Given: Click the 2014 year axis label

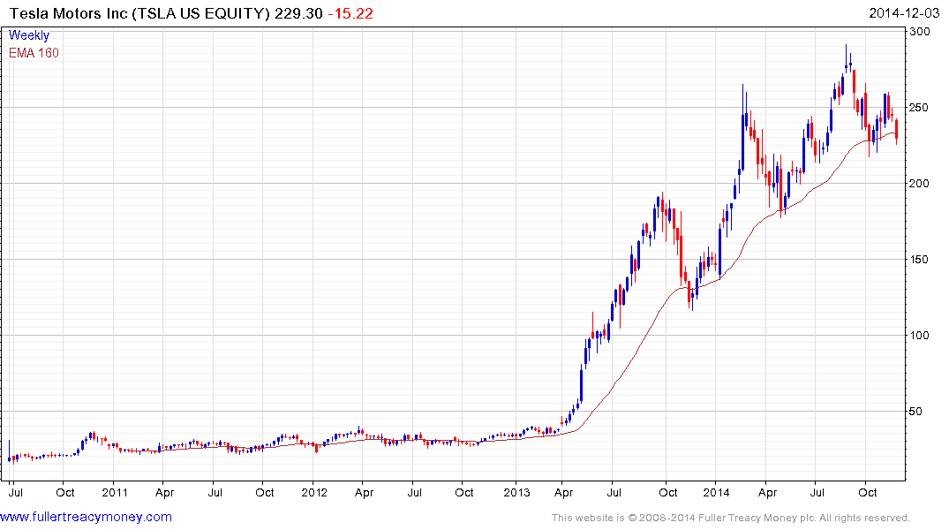Looking at the screenshot, I should [716, 492].
